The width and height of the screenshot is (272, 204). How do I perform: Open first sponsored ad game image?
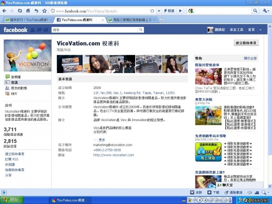point(208,76)
